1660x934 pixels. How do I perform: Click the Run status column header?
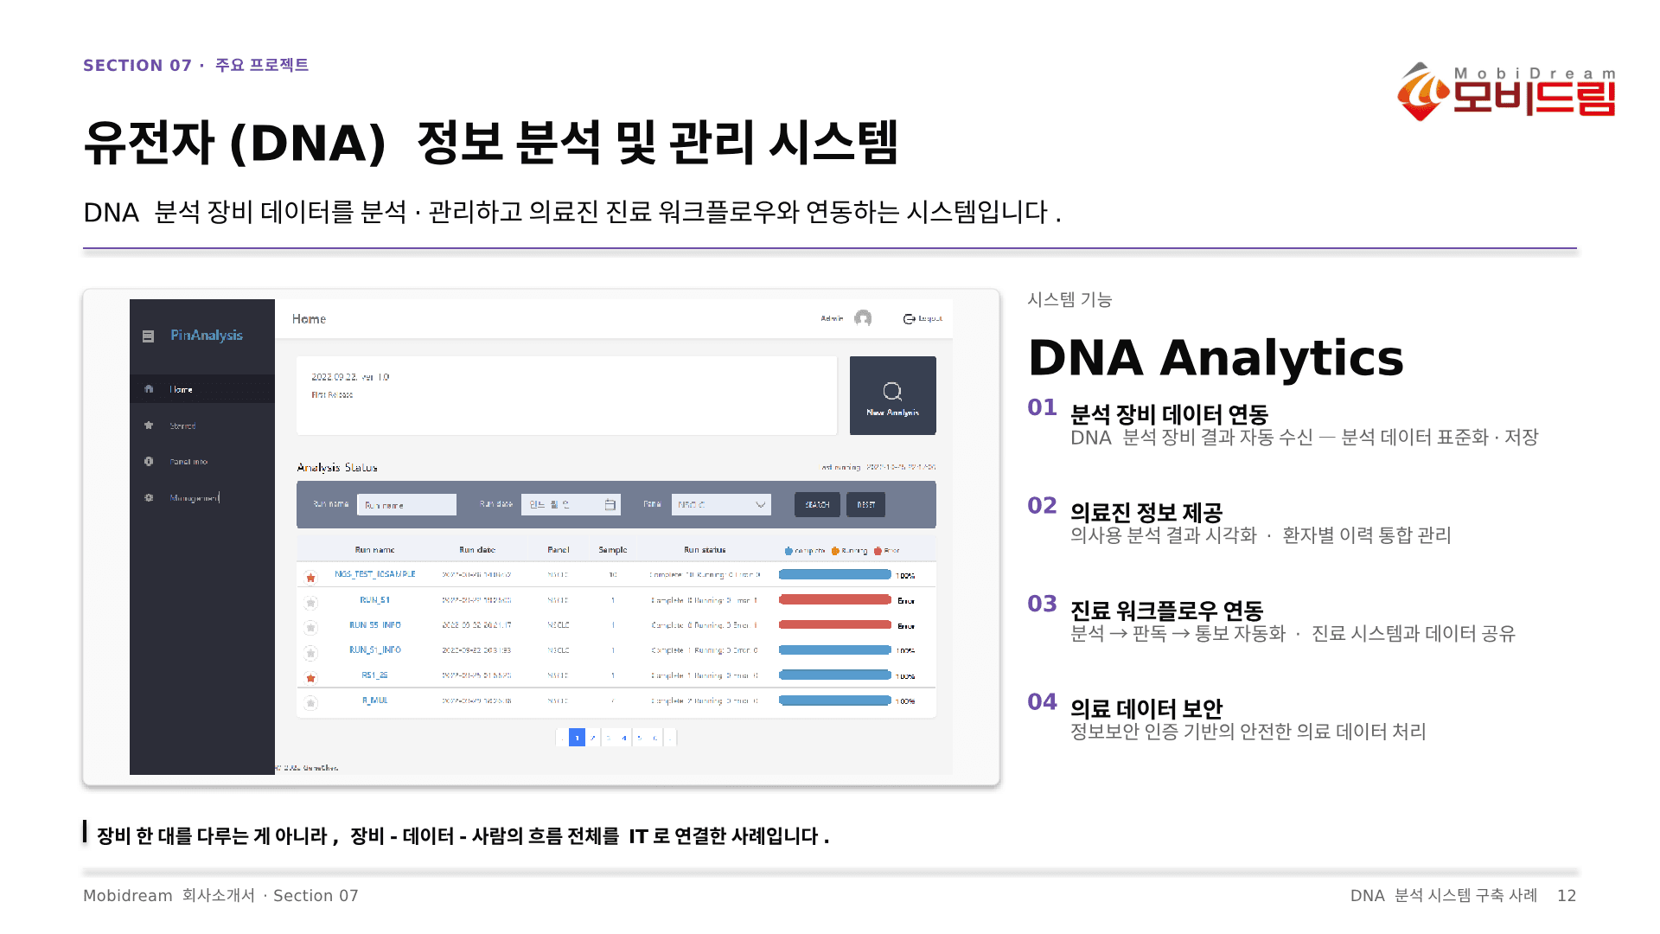[705, 550]
